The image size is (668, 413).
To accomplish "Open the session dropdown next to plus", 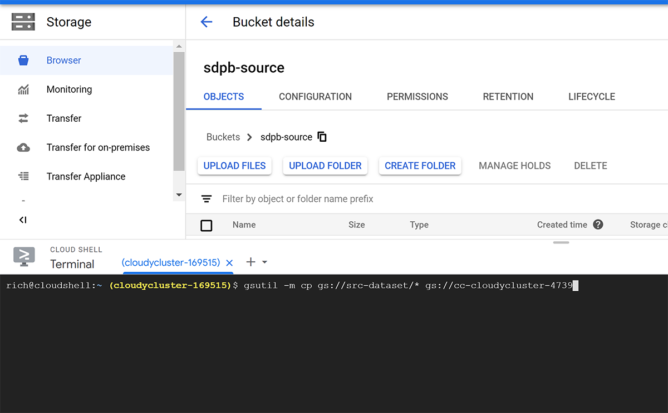I will (265, 262).
